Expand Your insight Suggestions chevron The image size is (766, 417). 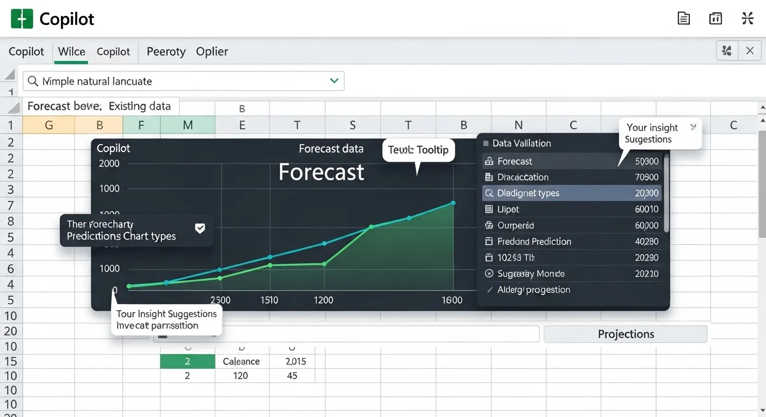pos(693,126)
